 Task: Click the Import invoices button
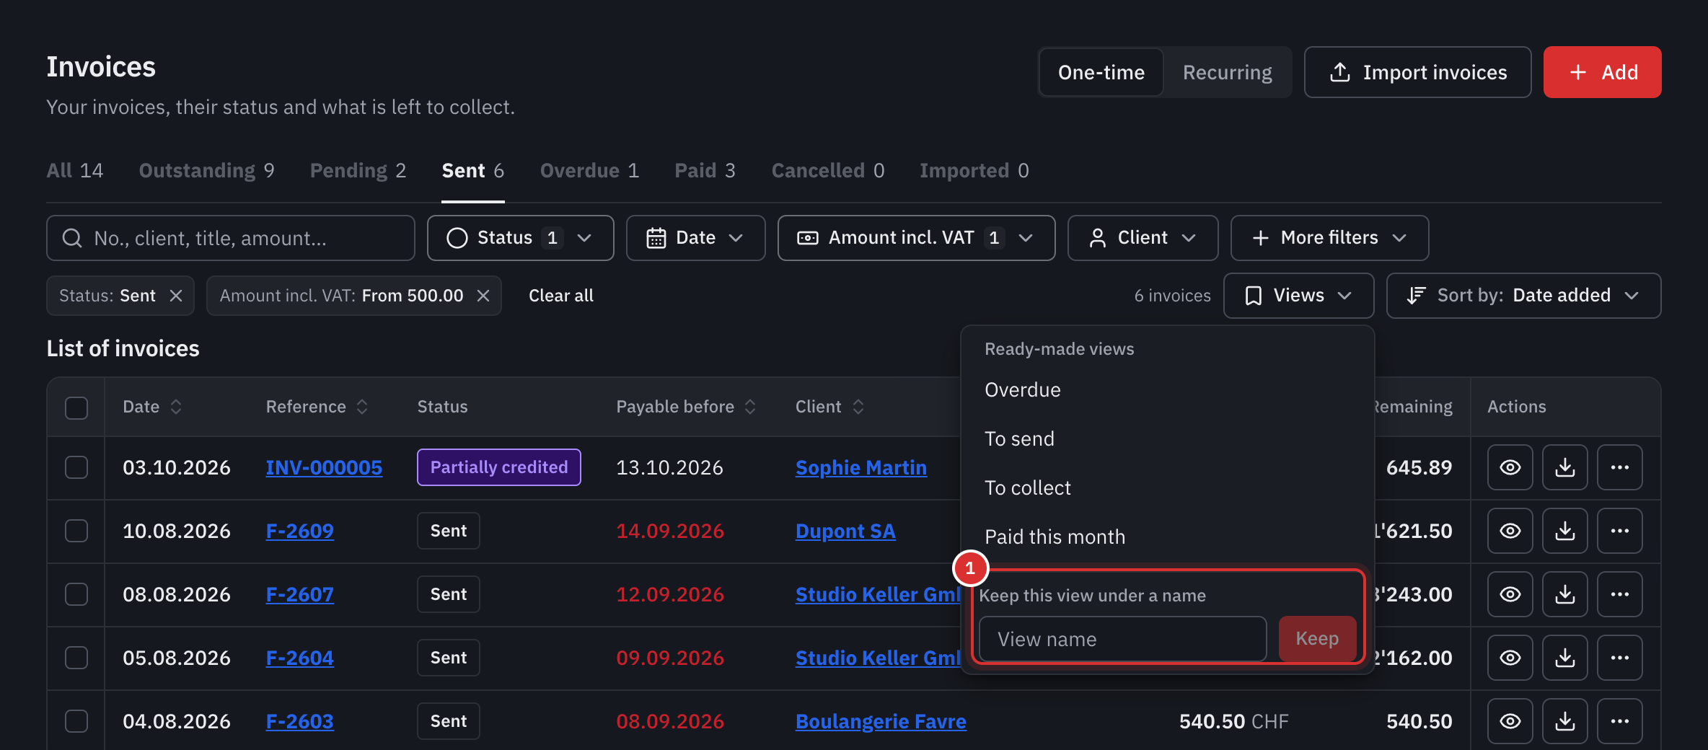click(x=1417, y=72)
